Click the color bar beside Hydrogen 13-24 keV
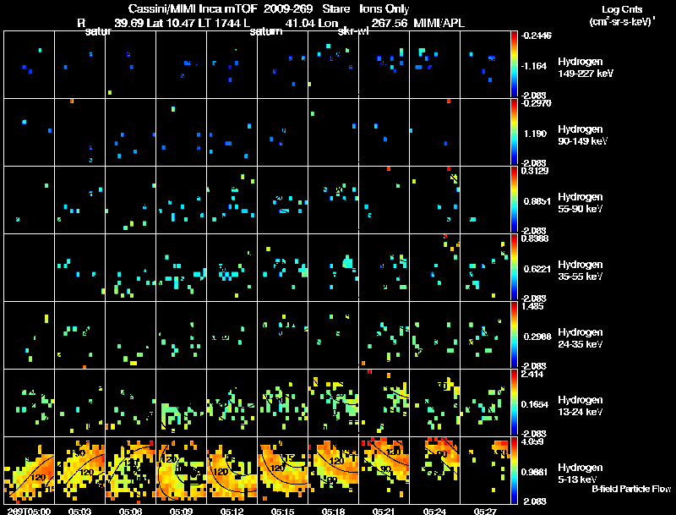This screenshot has height=515, width=676. pyautogui.click(x=514, y=403)
